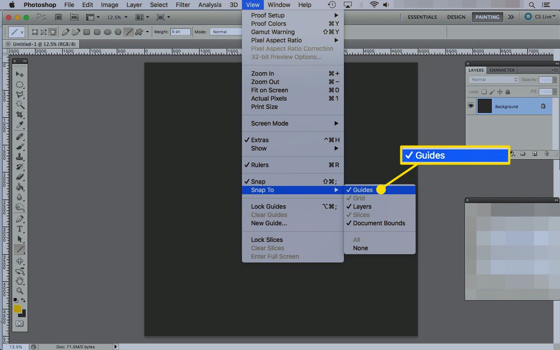This screenshot has width=560, height=350.
Task: Choose Freeform Pen in options bar
Action: (76, 32)
